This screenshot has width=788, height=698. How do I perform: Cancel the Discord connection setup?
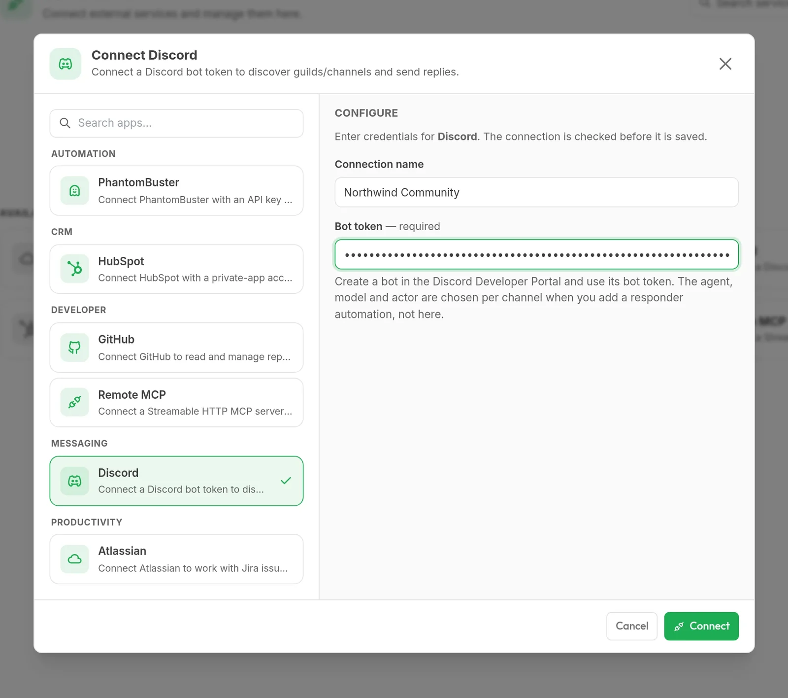(x=631, y=626)
